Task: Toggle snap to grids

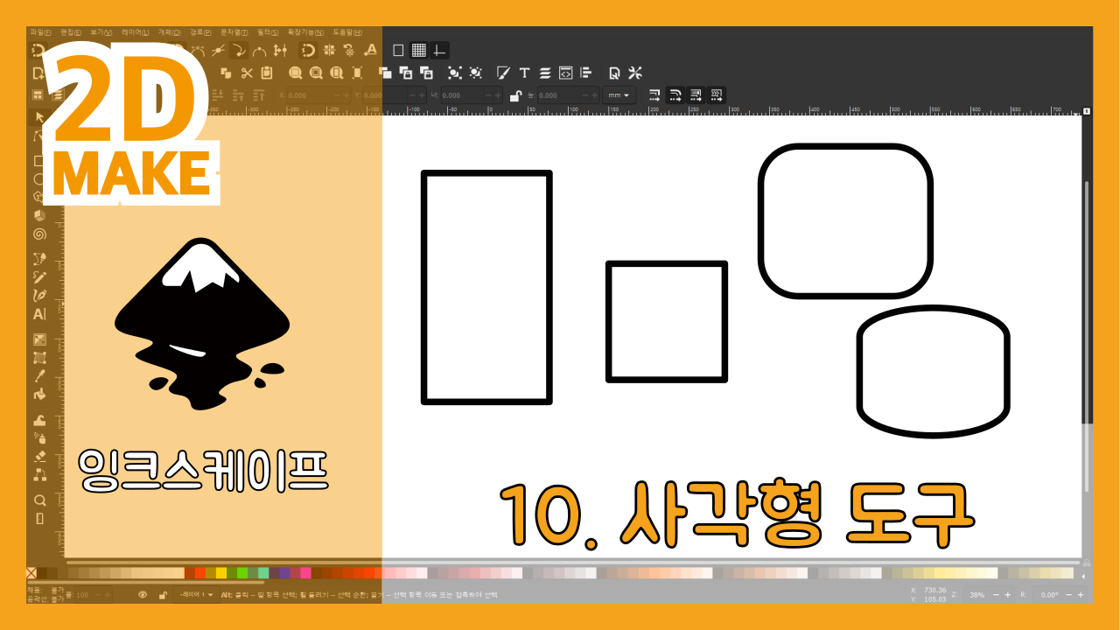Action: (x=419, y=50)
